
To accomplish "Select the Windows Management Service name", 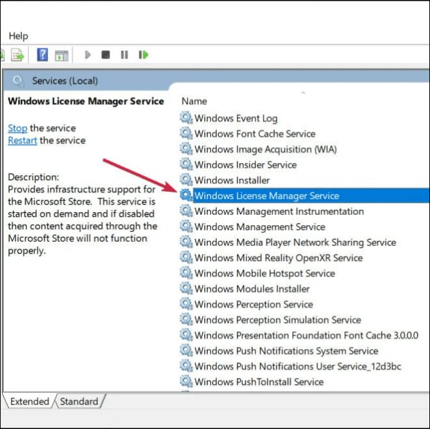I will pyautogui.click(x=260, y=227).
